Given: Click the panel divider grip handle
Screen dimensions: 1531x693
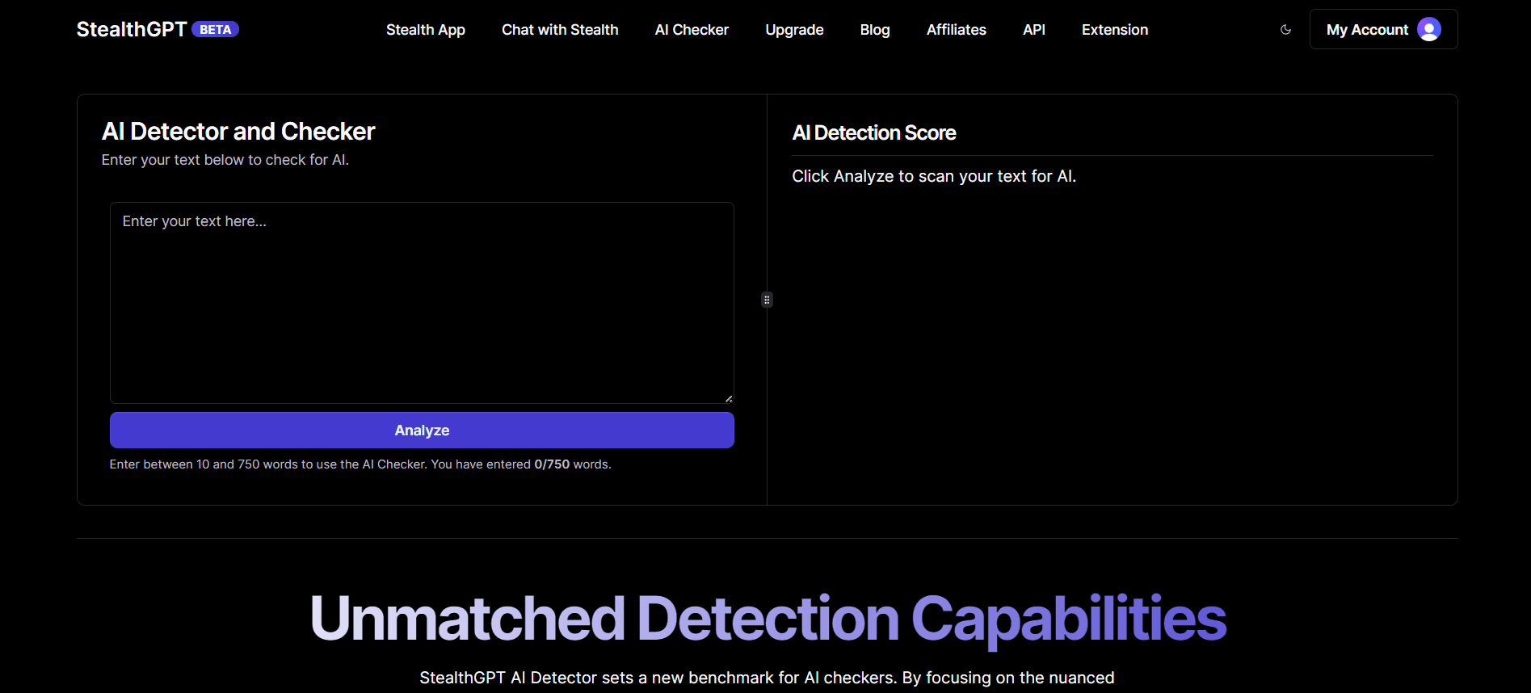Looking at the screenshot, I should point(767,300).
